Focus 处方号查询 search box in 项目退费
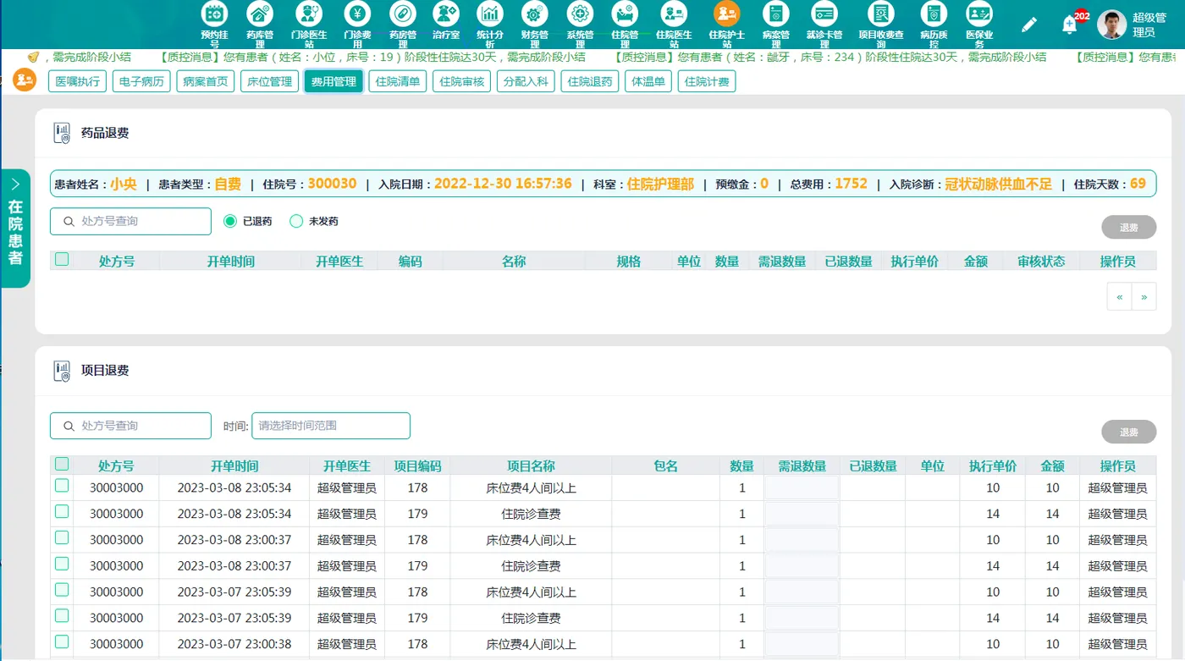Image resolution: width=1185 pixels, height=661 pixels. pos(130,426)
